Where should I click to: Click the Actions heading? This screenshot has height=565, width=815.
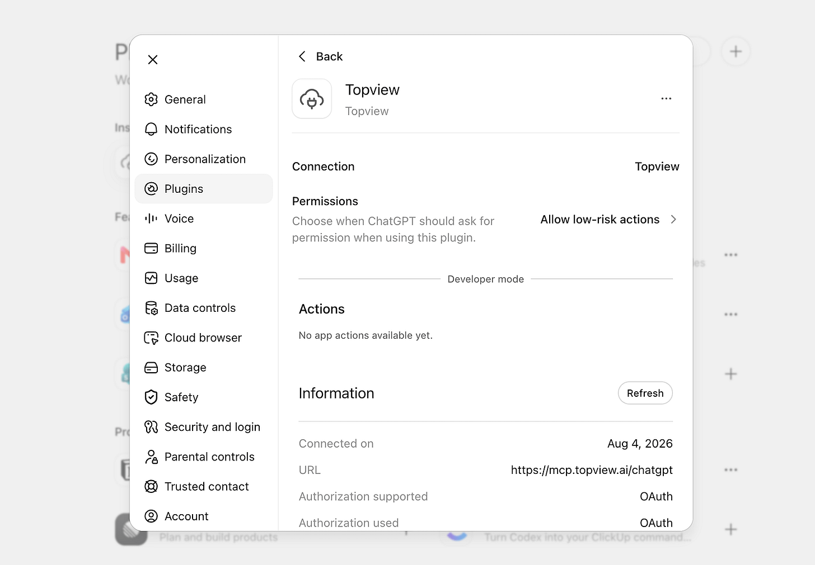point(322,309)
